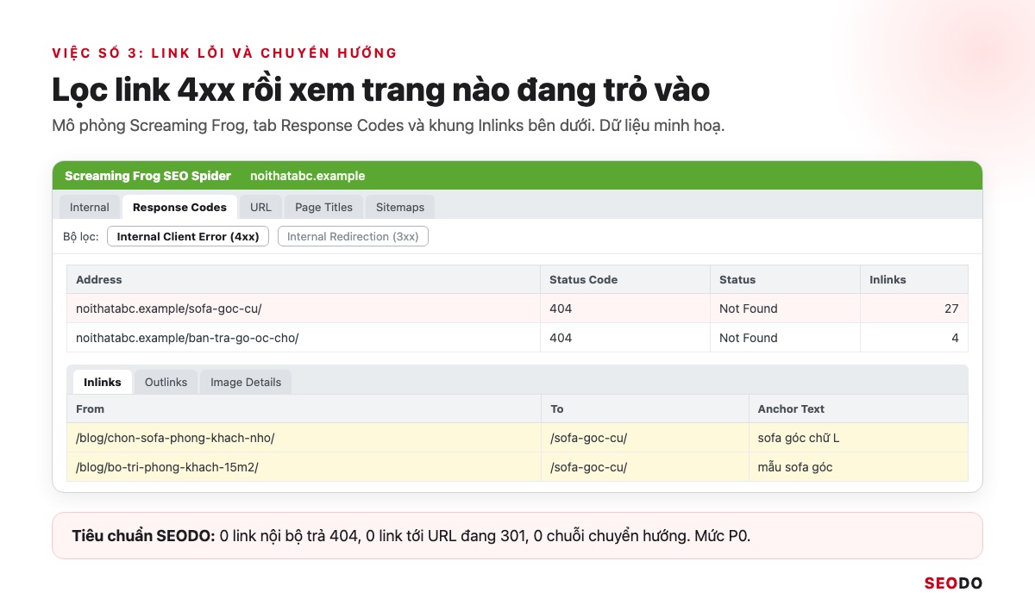Click the inlinks count 4
The height and width of the screenshot is (611, 1035).
click(955, 338)
